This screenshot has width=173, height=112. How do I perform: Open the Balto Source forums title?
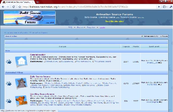point(40,77)
